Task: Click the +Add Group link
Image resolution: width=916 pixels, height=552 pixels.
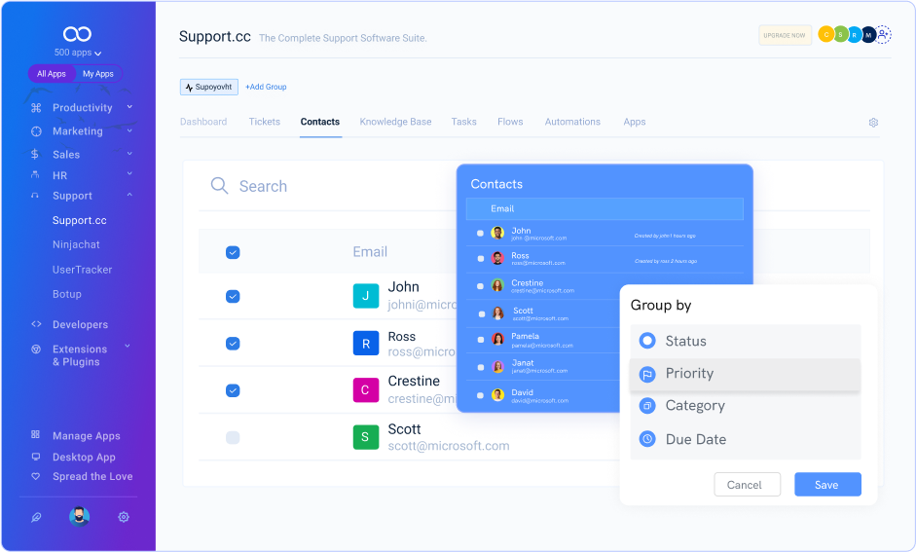Action: point(266,87)
